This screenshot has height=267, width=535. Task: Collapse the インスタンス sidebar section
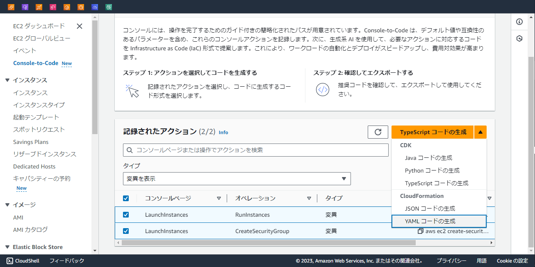(x=7, y=80)
